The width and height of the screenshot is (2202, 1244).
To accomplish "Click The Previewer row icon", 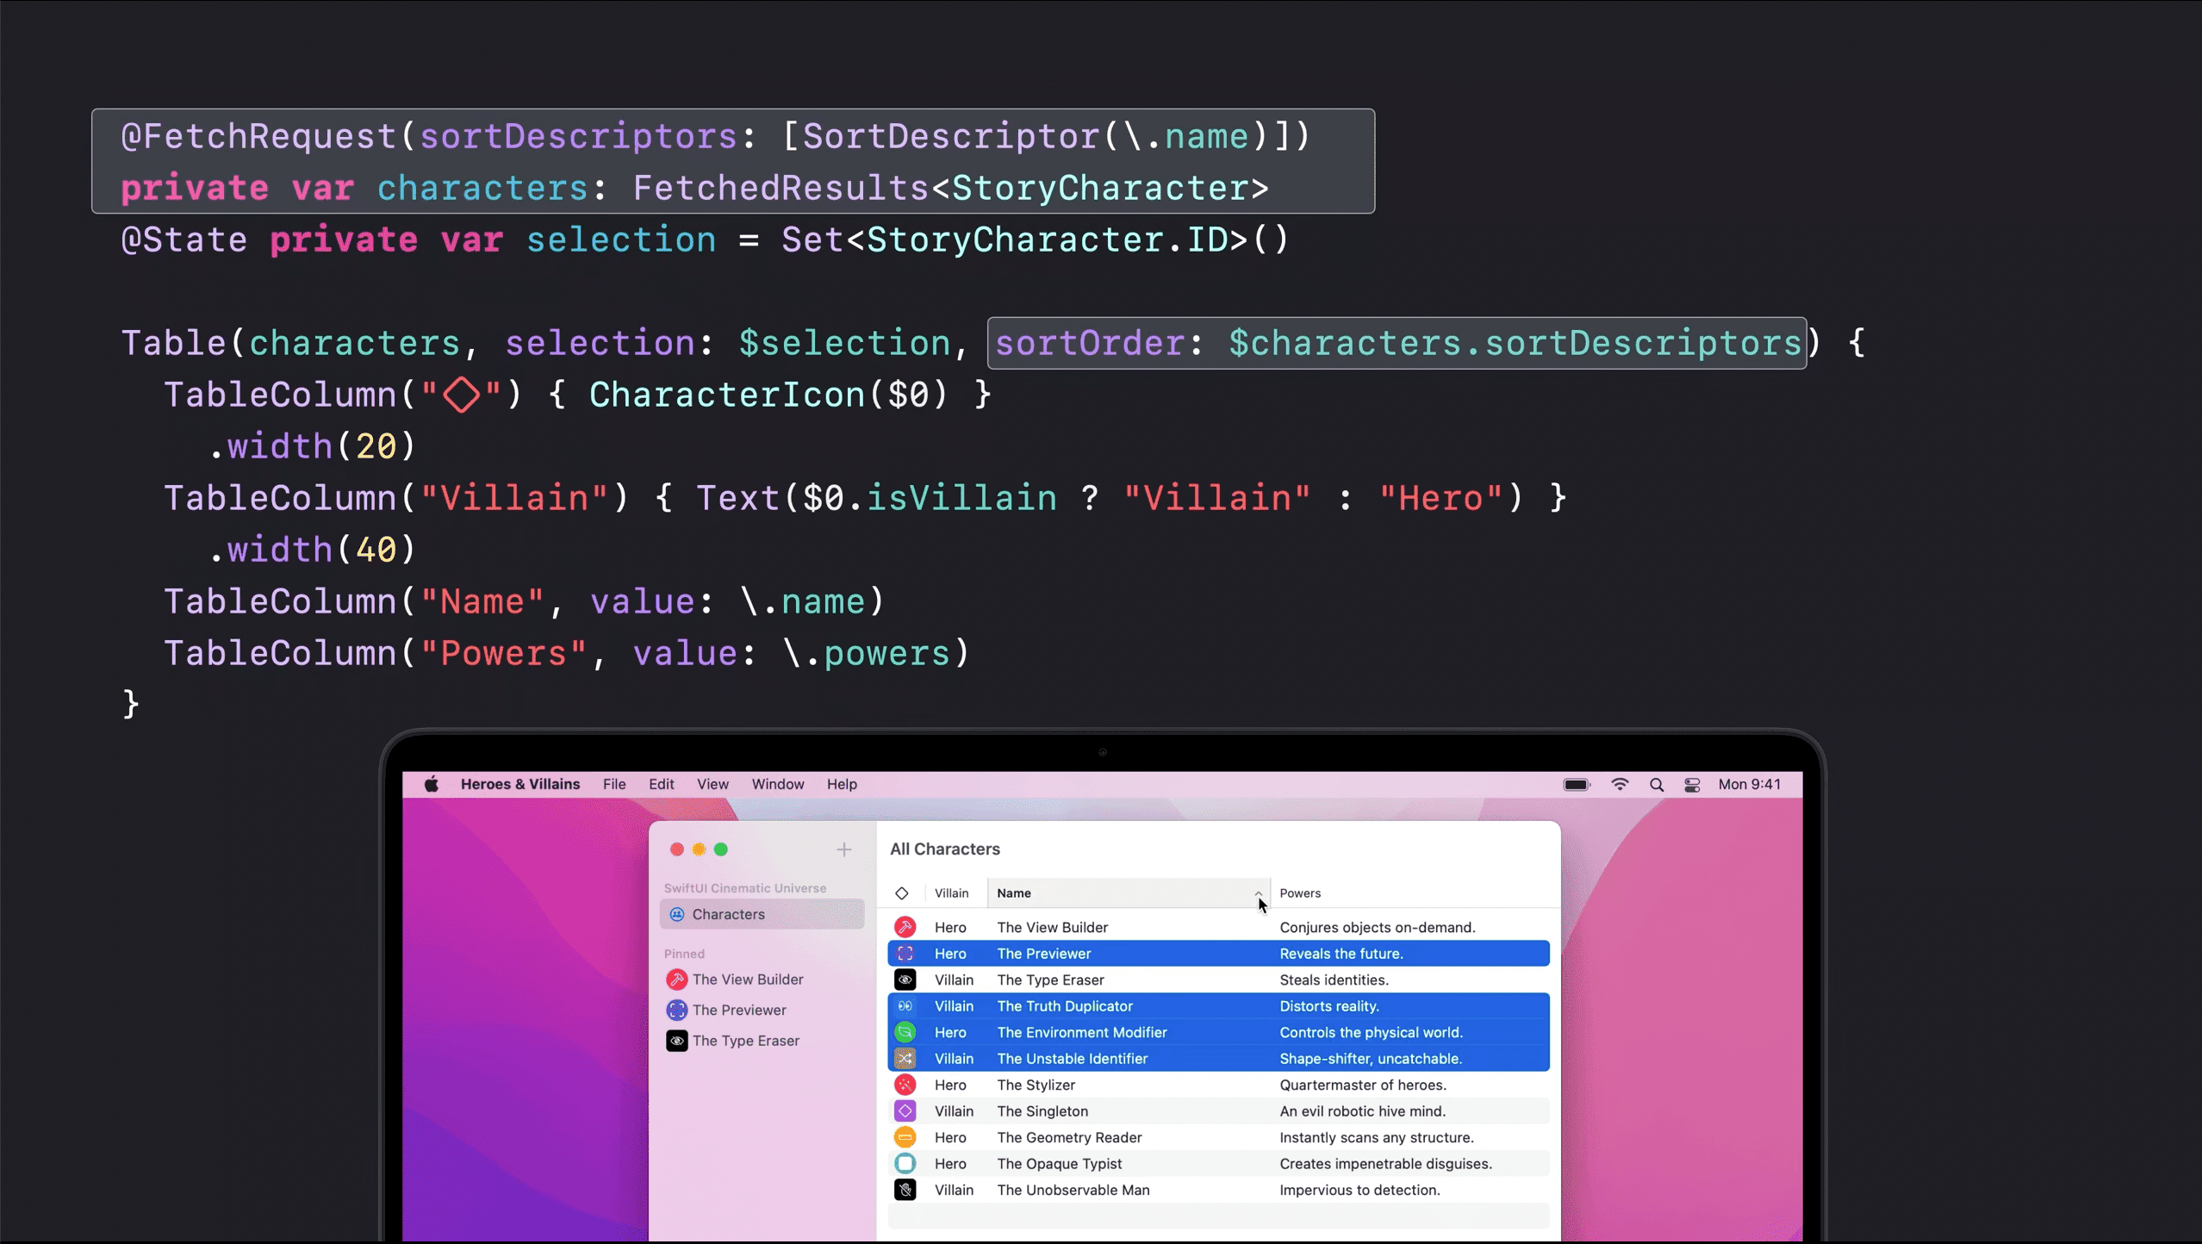I will coord(905,954).
